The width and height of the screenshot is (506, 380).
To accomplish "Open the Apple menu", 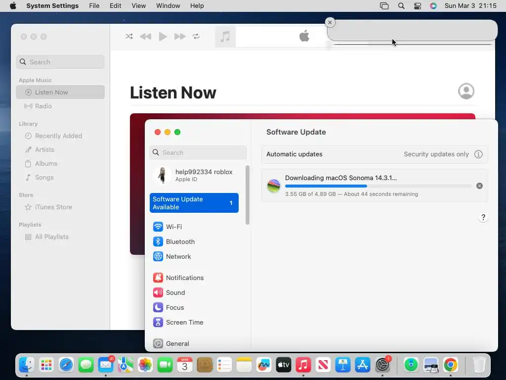I will coord(13,6).
